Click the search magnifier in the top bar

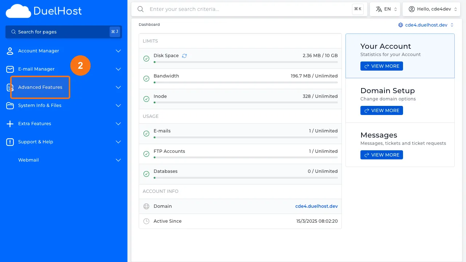coord(141,9)
